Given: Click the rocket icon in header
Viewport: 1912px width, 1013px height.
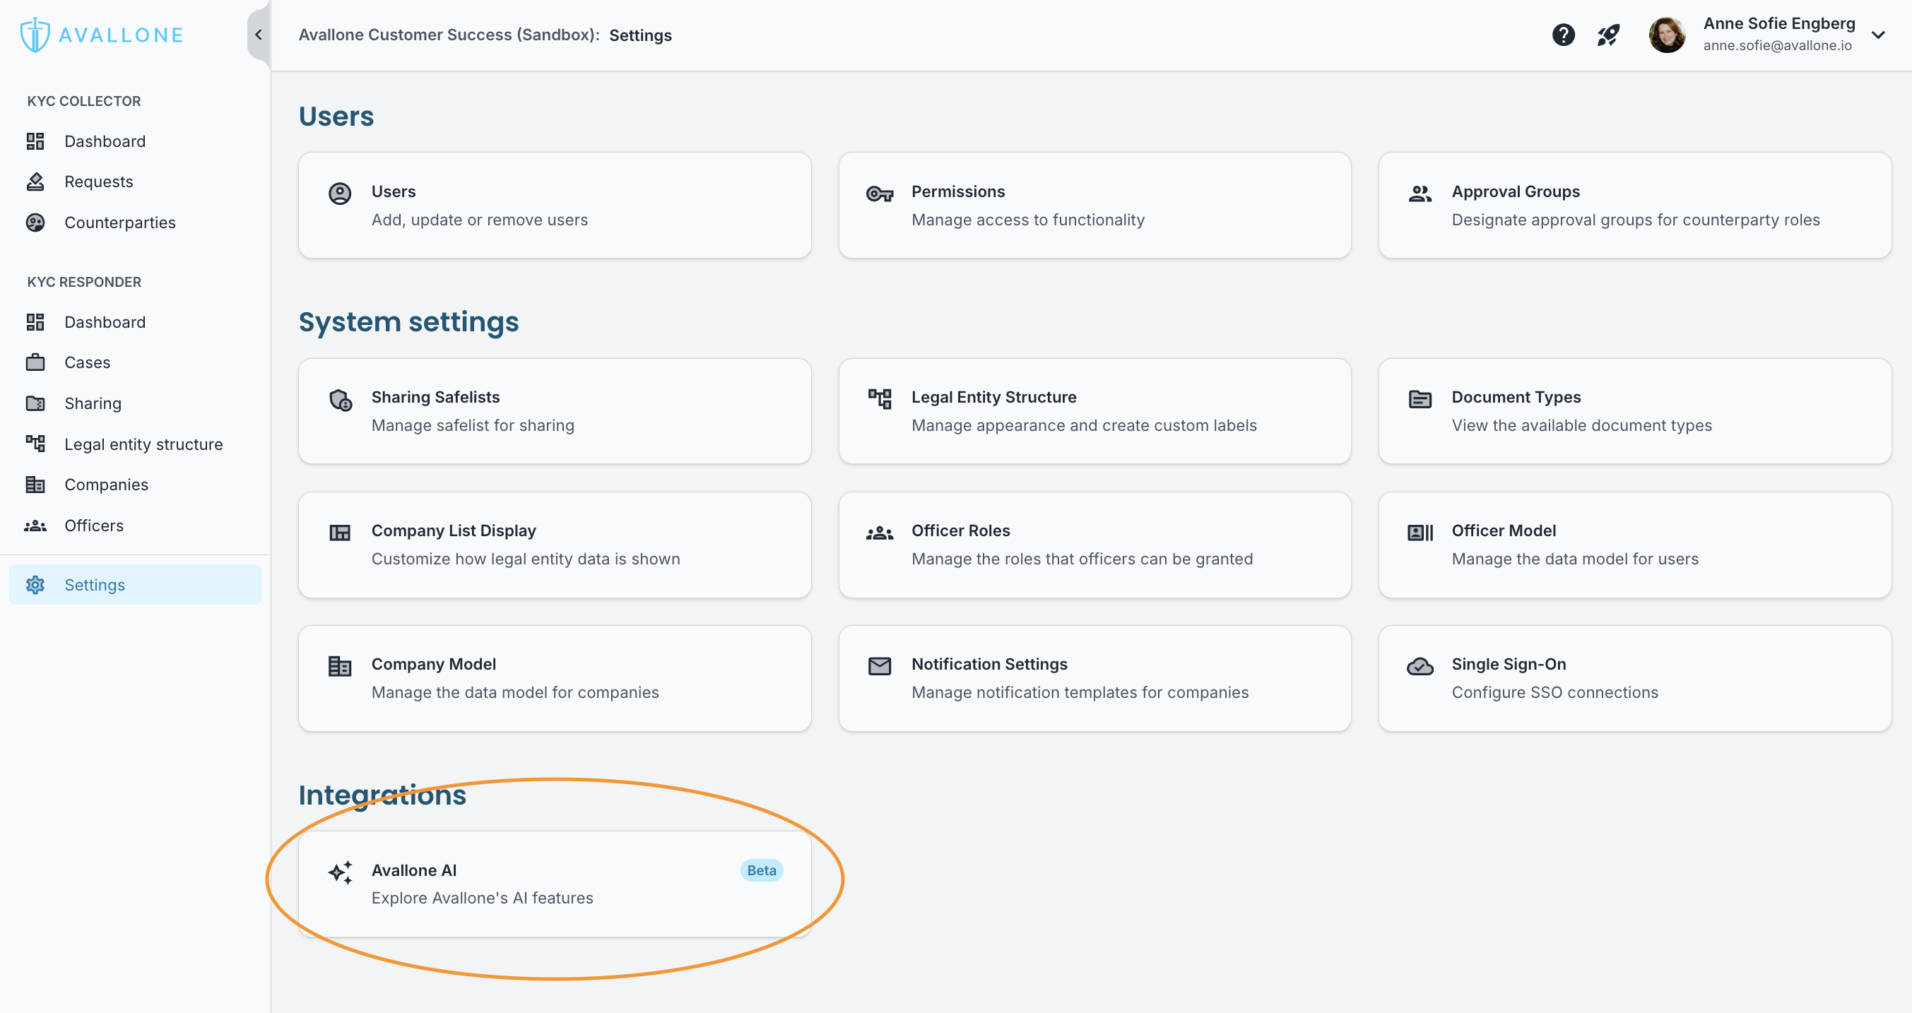Looking at the screenshot, I should [x=1608, y=35].
